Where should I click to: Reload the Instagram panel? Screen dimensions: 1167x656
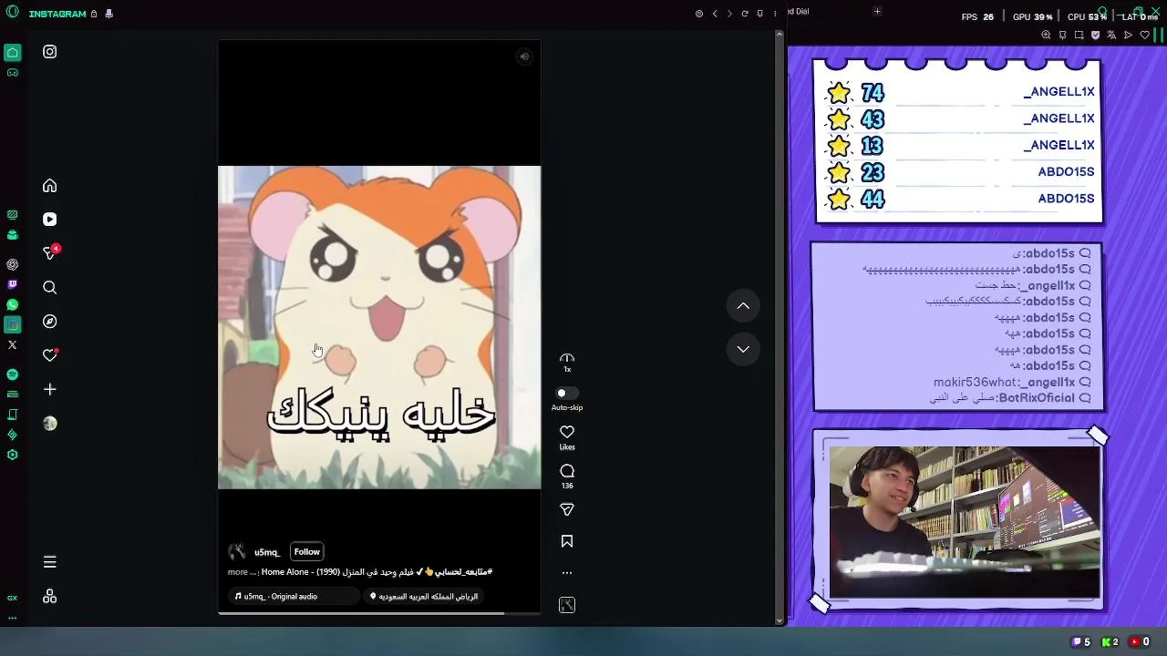pyautogui.click(x=745, y=14)
